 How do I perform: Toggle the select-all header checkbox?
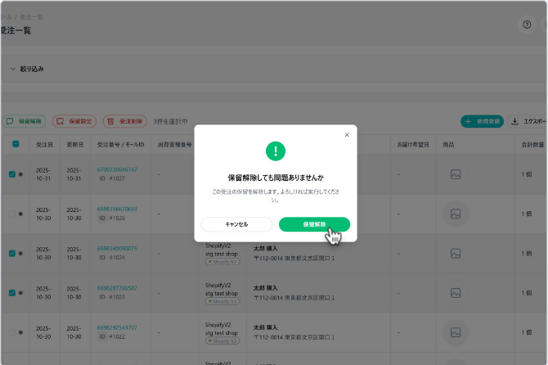coord(15,145)
